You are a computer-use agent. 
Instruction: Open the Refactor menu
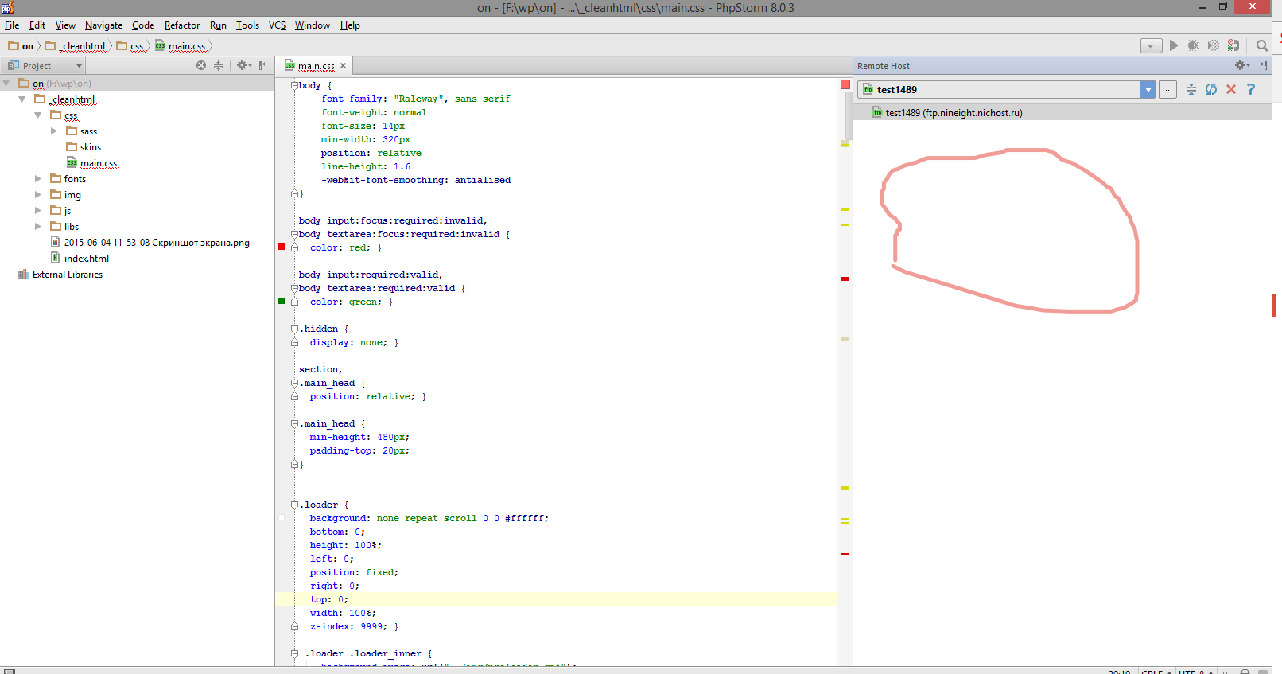[x=182, y=25]
